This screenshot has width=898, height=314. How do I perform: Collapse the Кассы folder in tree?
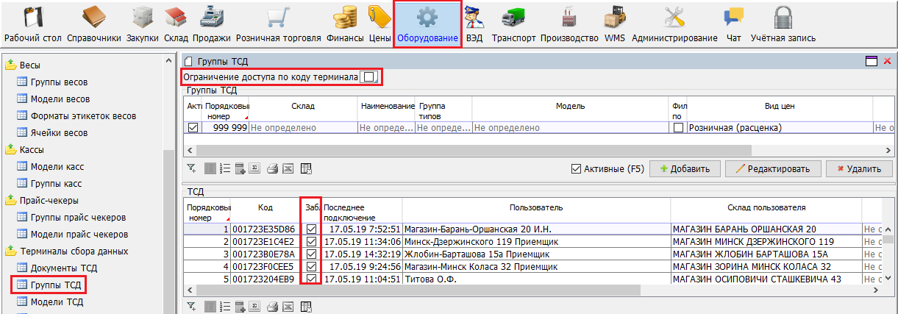11,150
